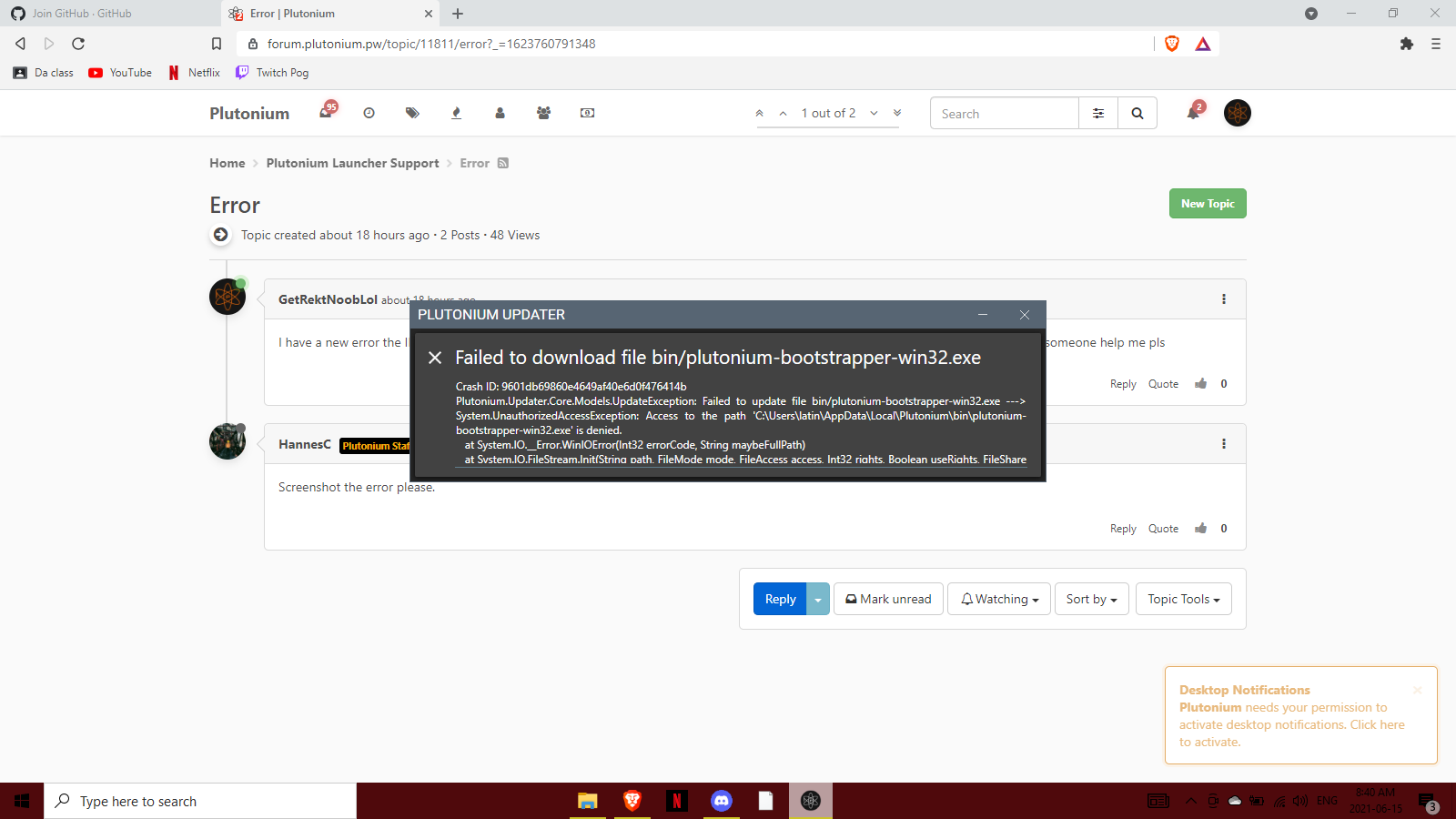Bookmark this page icon
The image size is (1456, 819).
pos(217,44)
